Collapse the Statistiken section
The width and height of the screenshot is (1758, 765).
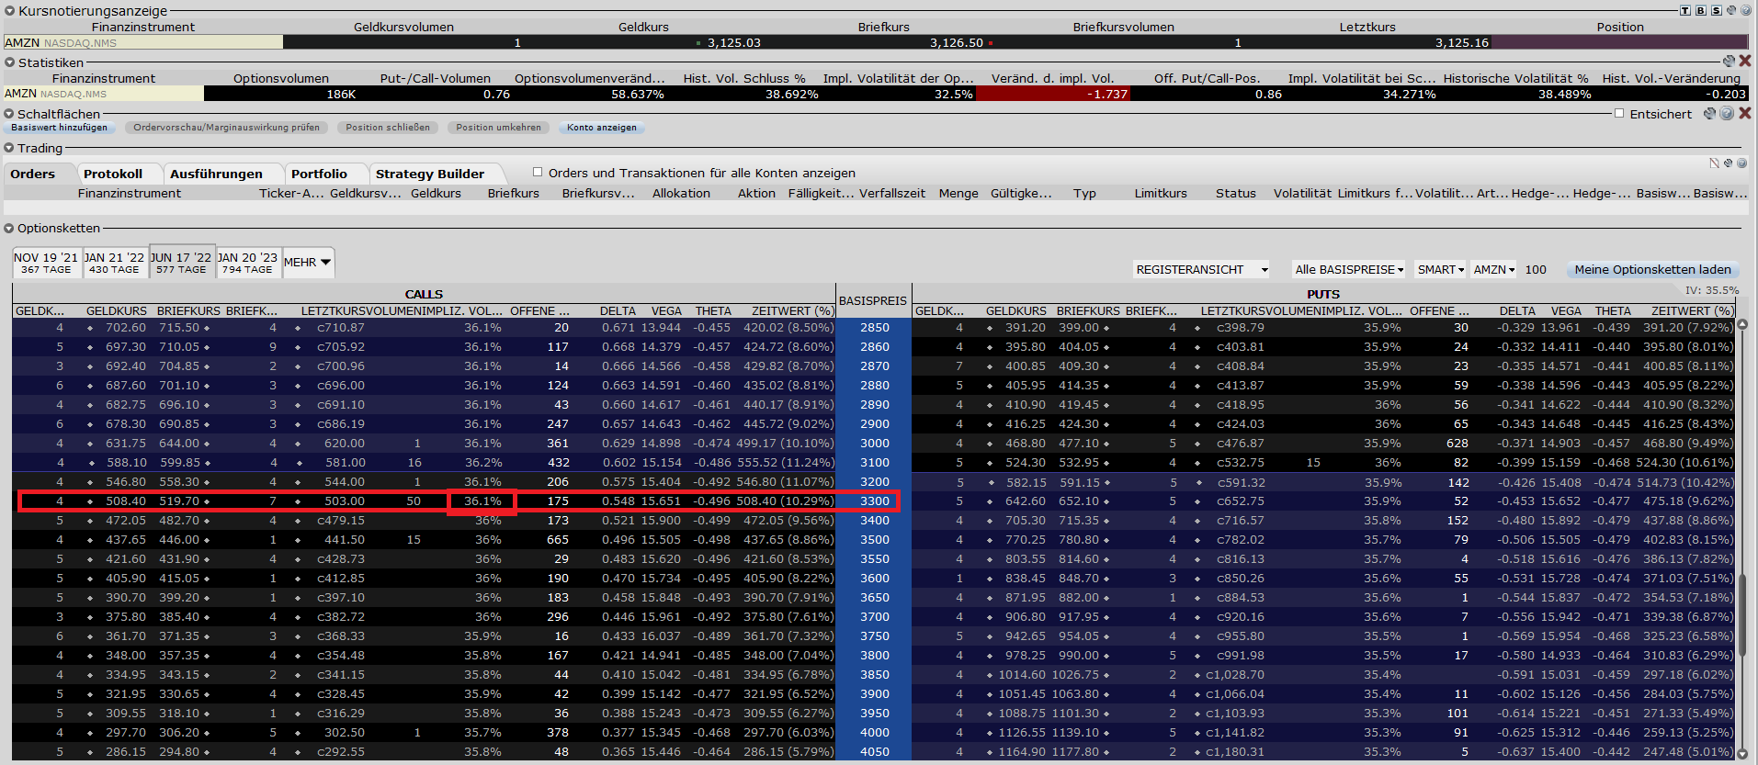[9, 62]
